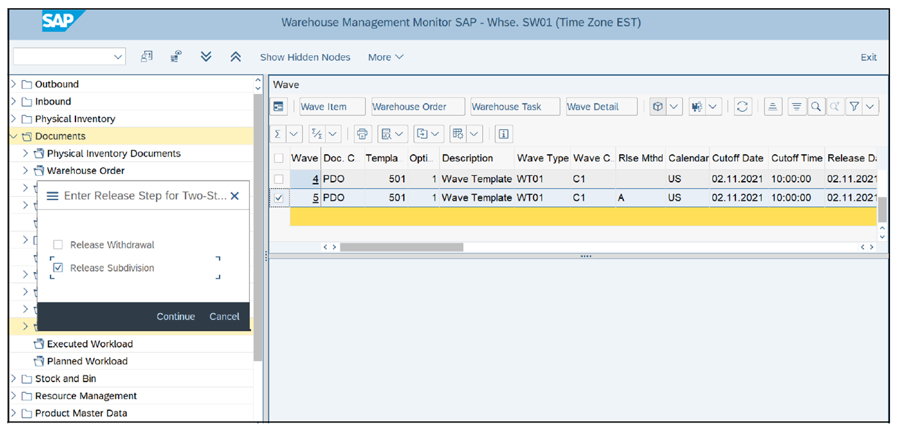Expand the Outbound tree node

[x=14, y=84]
